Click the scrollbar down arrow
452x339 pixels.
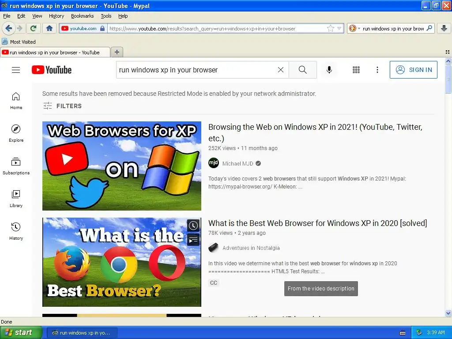[x=448, y=313]
